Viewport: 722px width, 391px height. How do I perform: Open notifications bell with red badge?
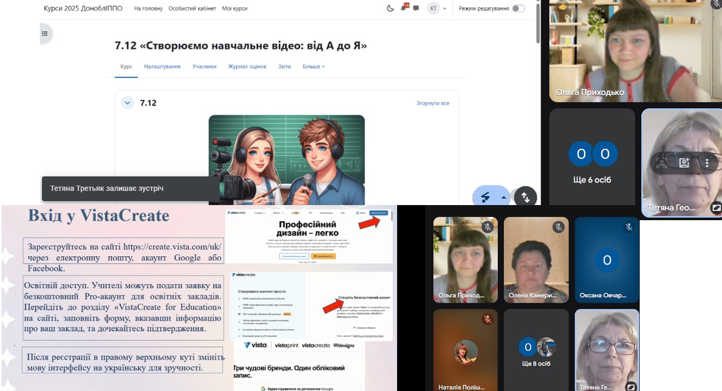pos(404,8)
